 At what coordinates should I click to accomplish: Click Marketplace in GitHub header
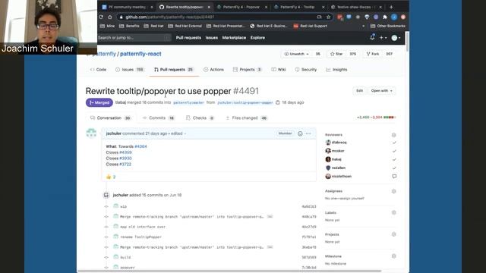234,38
